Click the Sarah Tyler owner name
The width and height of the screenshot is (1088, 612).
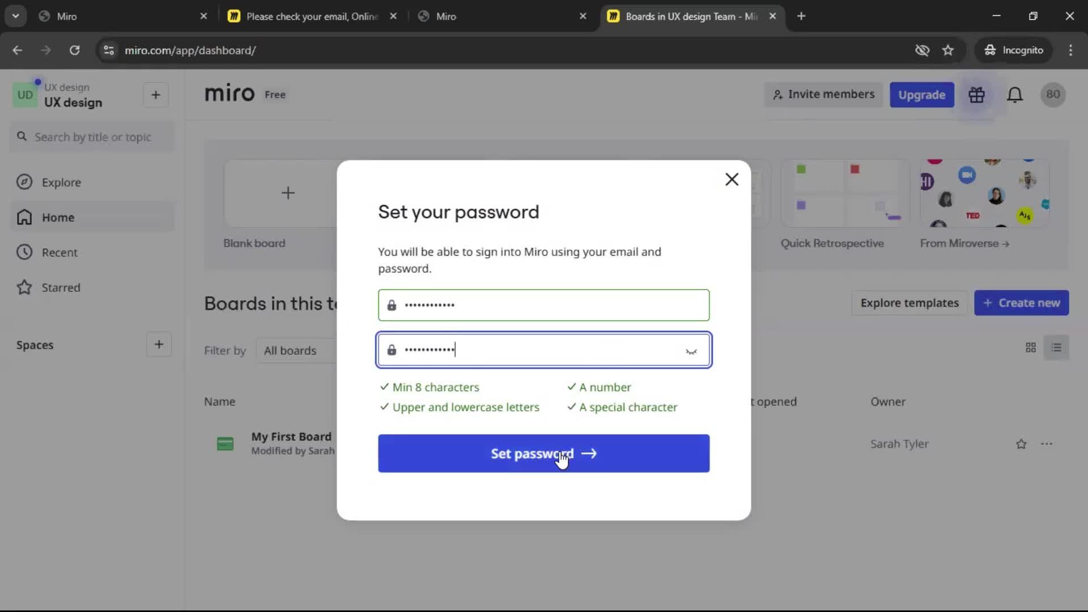pyautogui.click(x=899, y=444)
